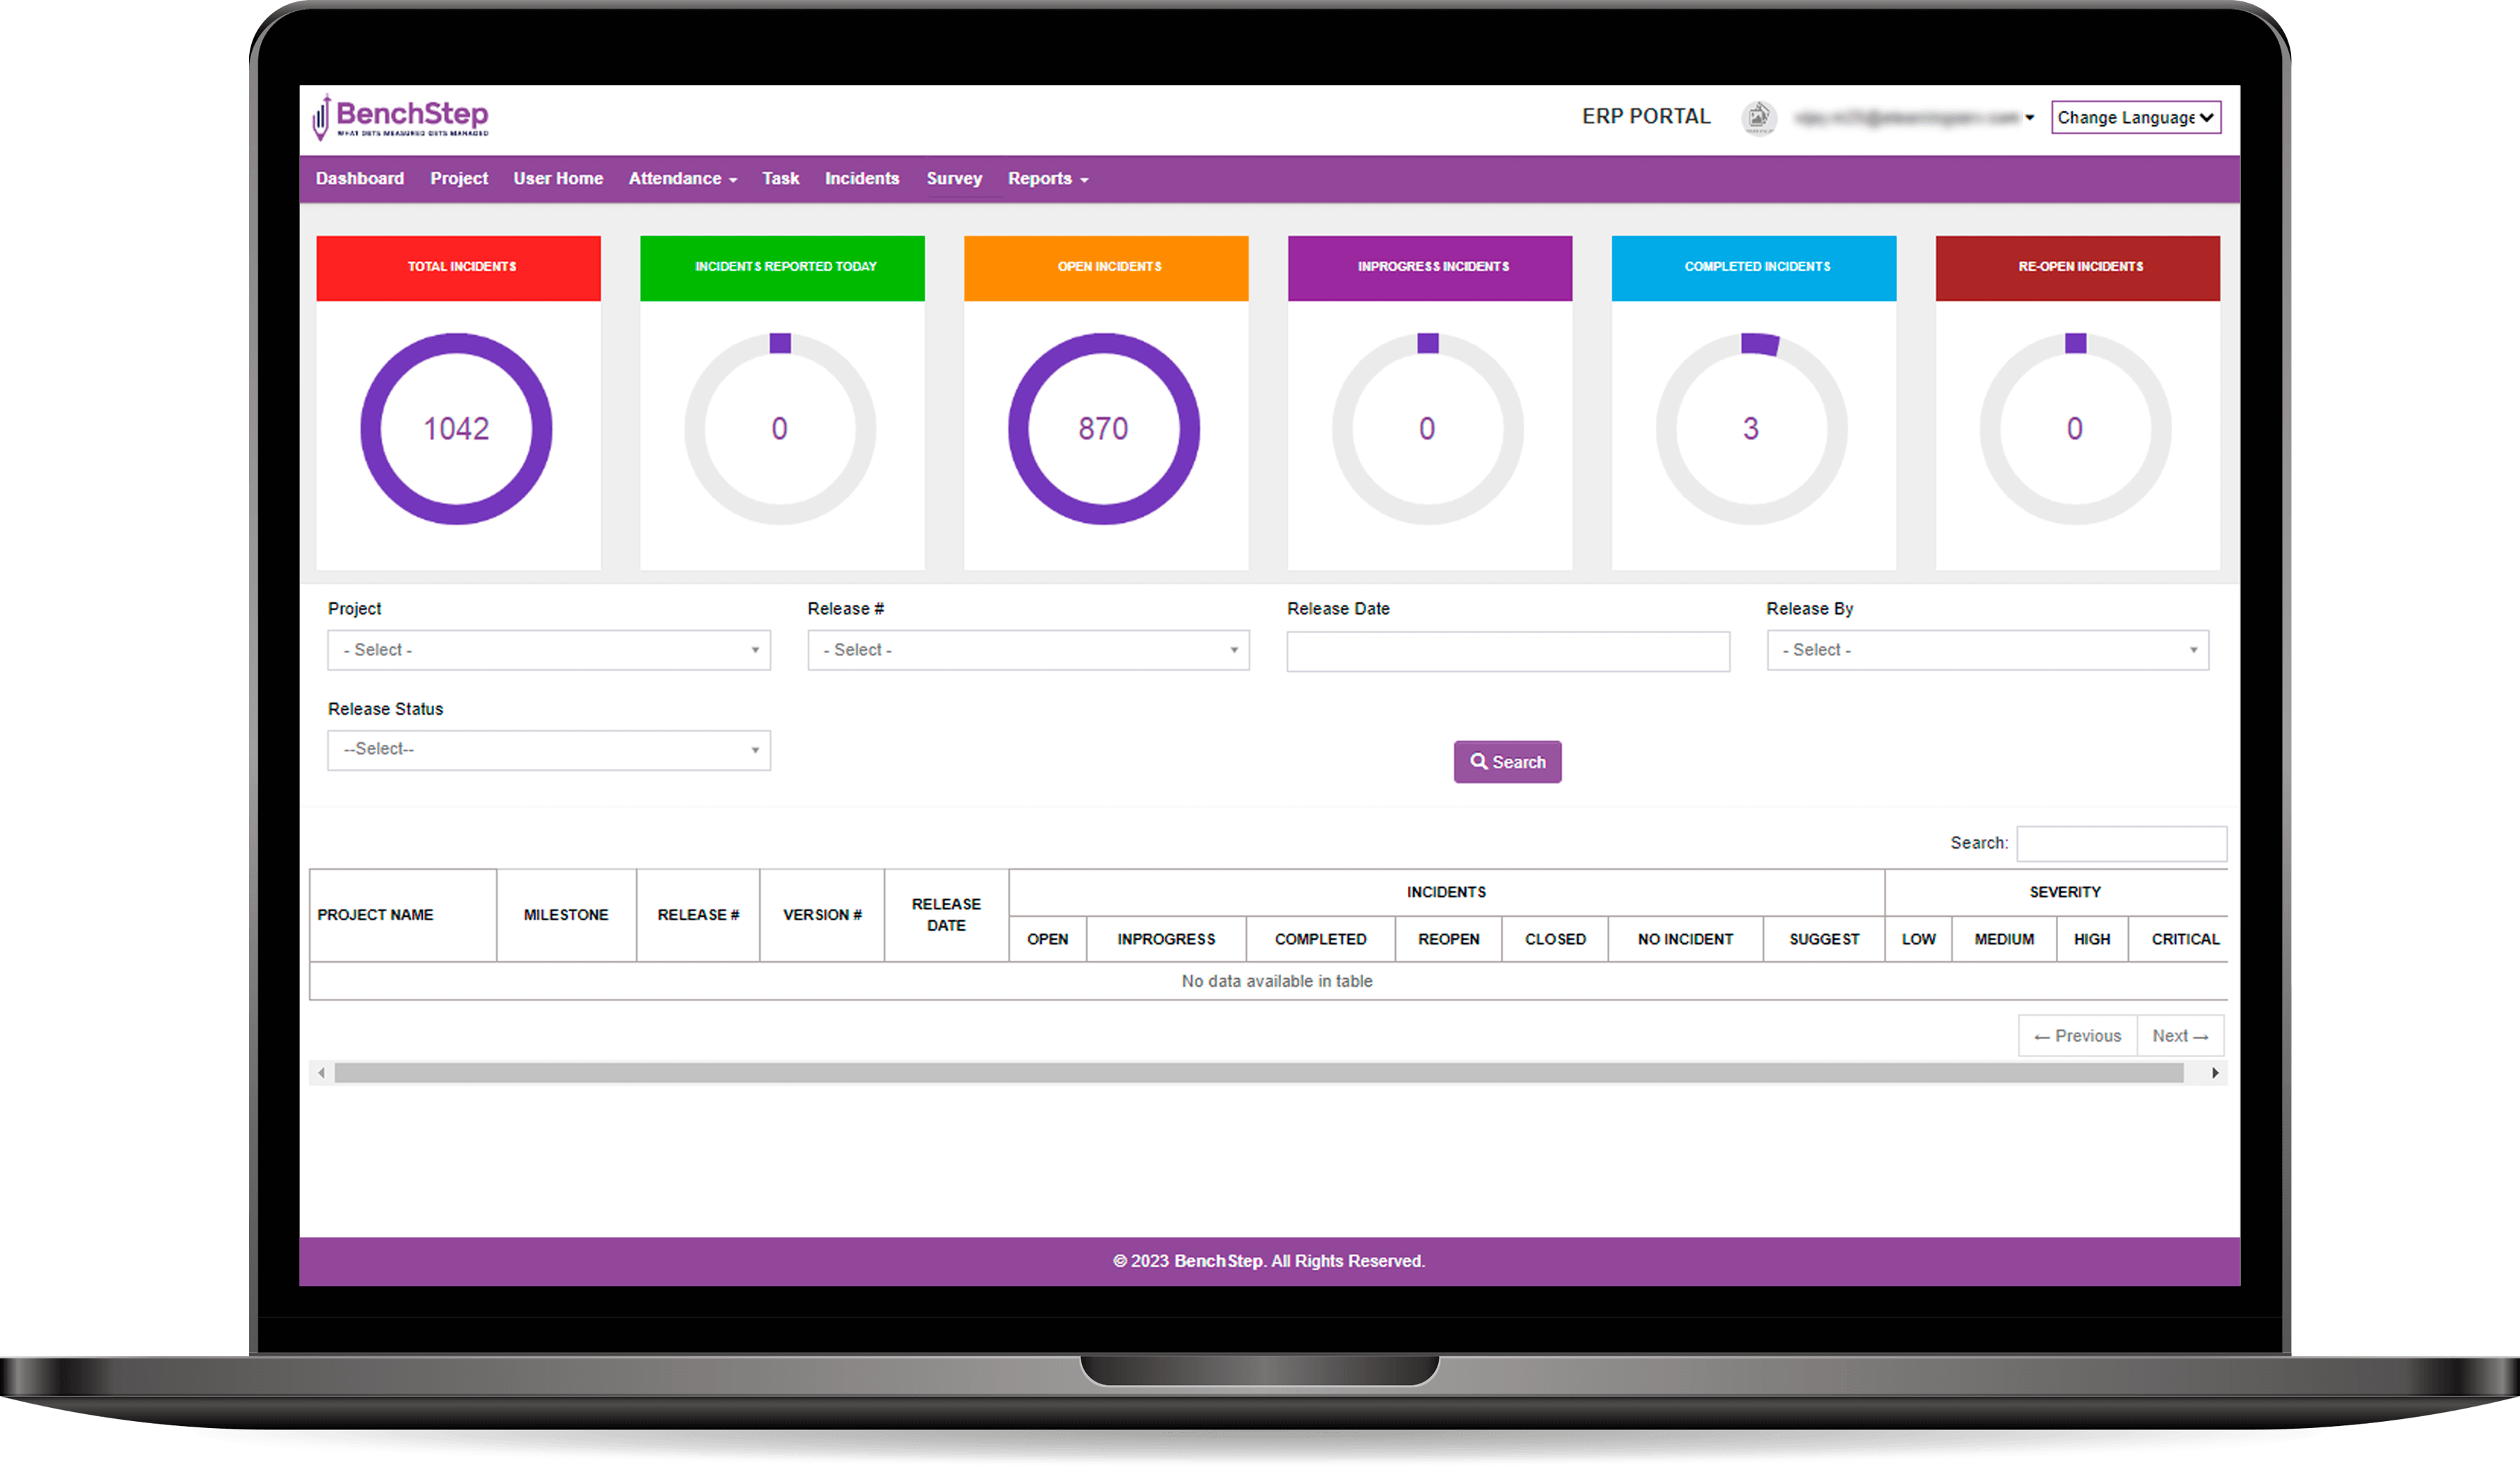Open the Project select dropdown

tap(549, 650)
